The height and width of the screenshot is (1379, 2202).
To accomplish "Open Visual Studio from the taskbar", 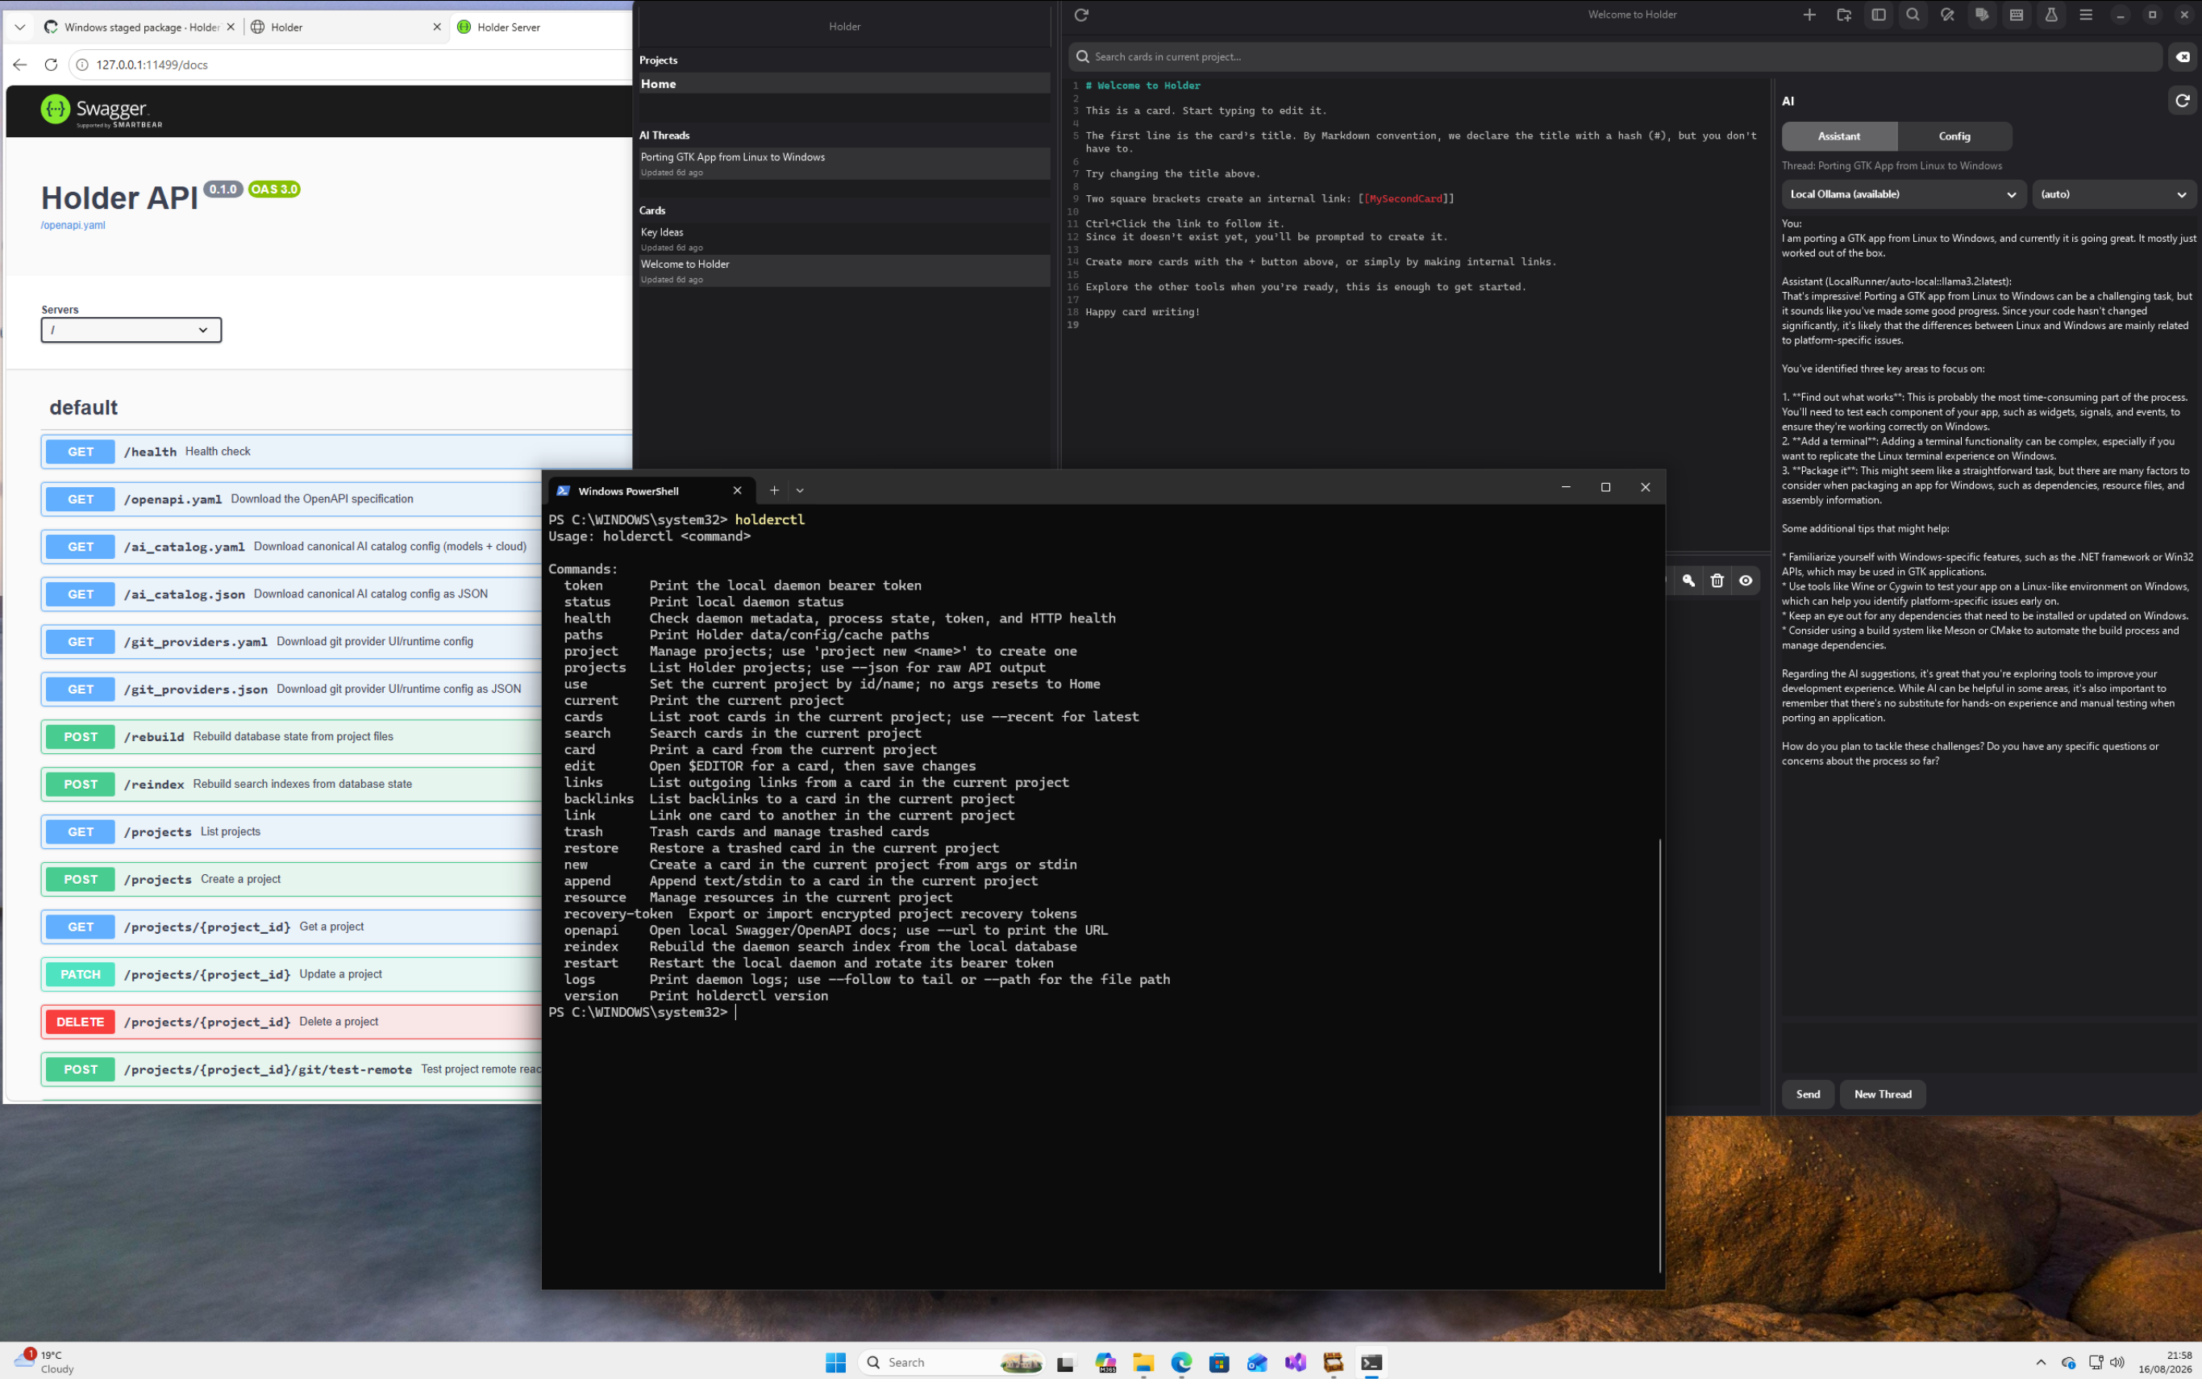I will (1295, 1363).
